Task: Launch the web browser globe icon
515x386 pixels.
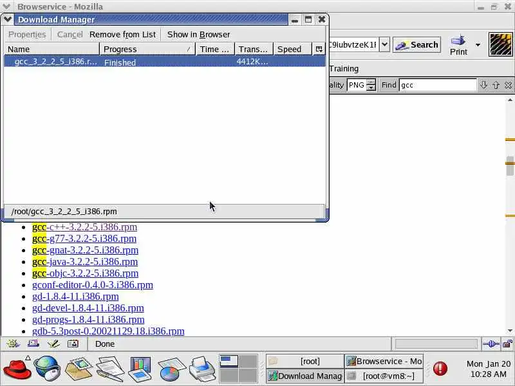Action: pyautogui.click(x=47, y=369)
